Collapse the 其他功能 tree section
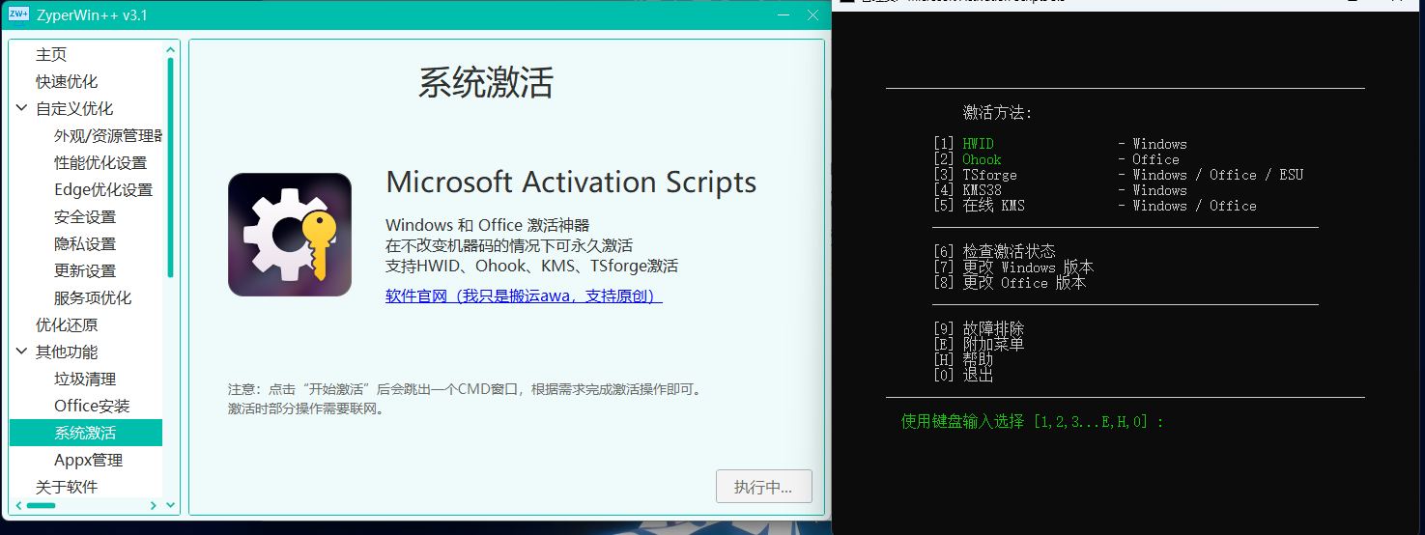The image size is (1425, 535). click(21, 352)
